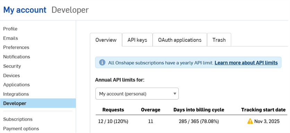Open Emails settings in the sidebar
The height and width of the screenshot is (133, 290).
tap(10, 38)
